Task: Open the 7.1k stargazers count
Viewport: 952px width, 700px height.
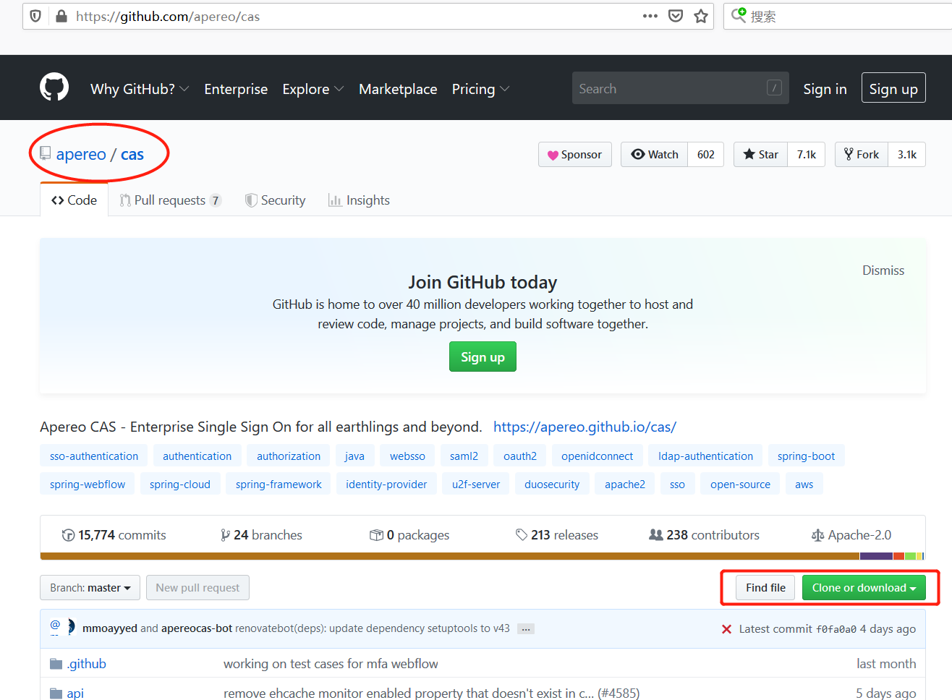Action: 807,155
